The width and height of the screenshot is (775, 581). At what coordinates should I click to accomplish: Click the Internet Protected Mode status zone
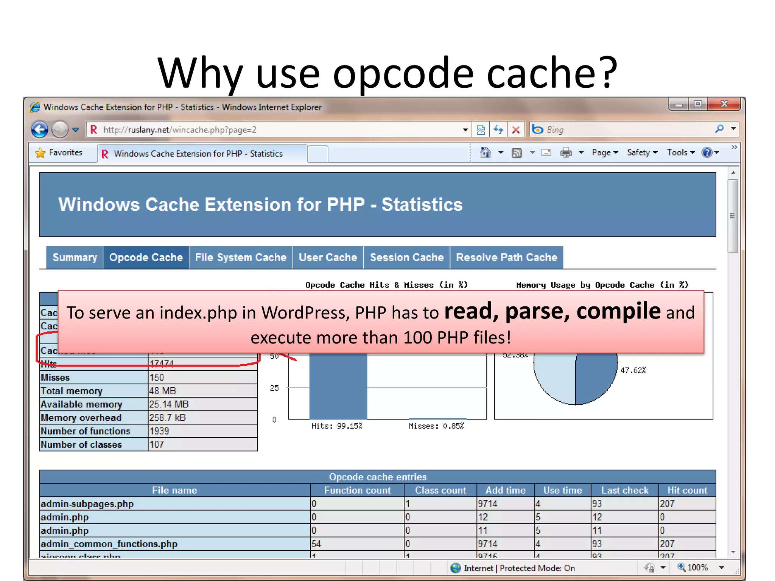click(513, 568)
